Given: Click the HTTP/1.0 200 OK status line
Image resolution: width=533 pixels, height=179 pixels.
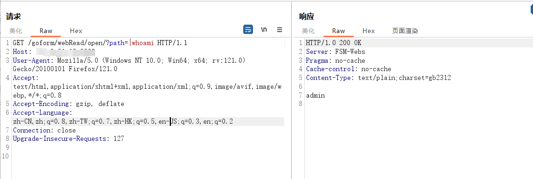Looking at the screenshot, I should pos(334,43).
